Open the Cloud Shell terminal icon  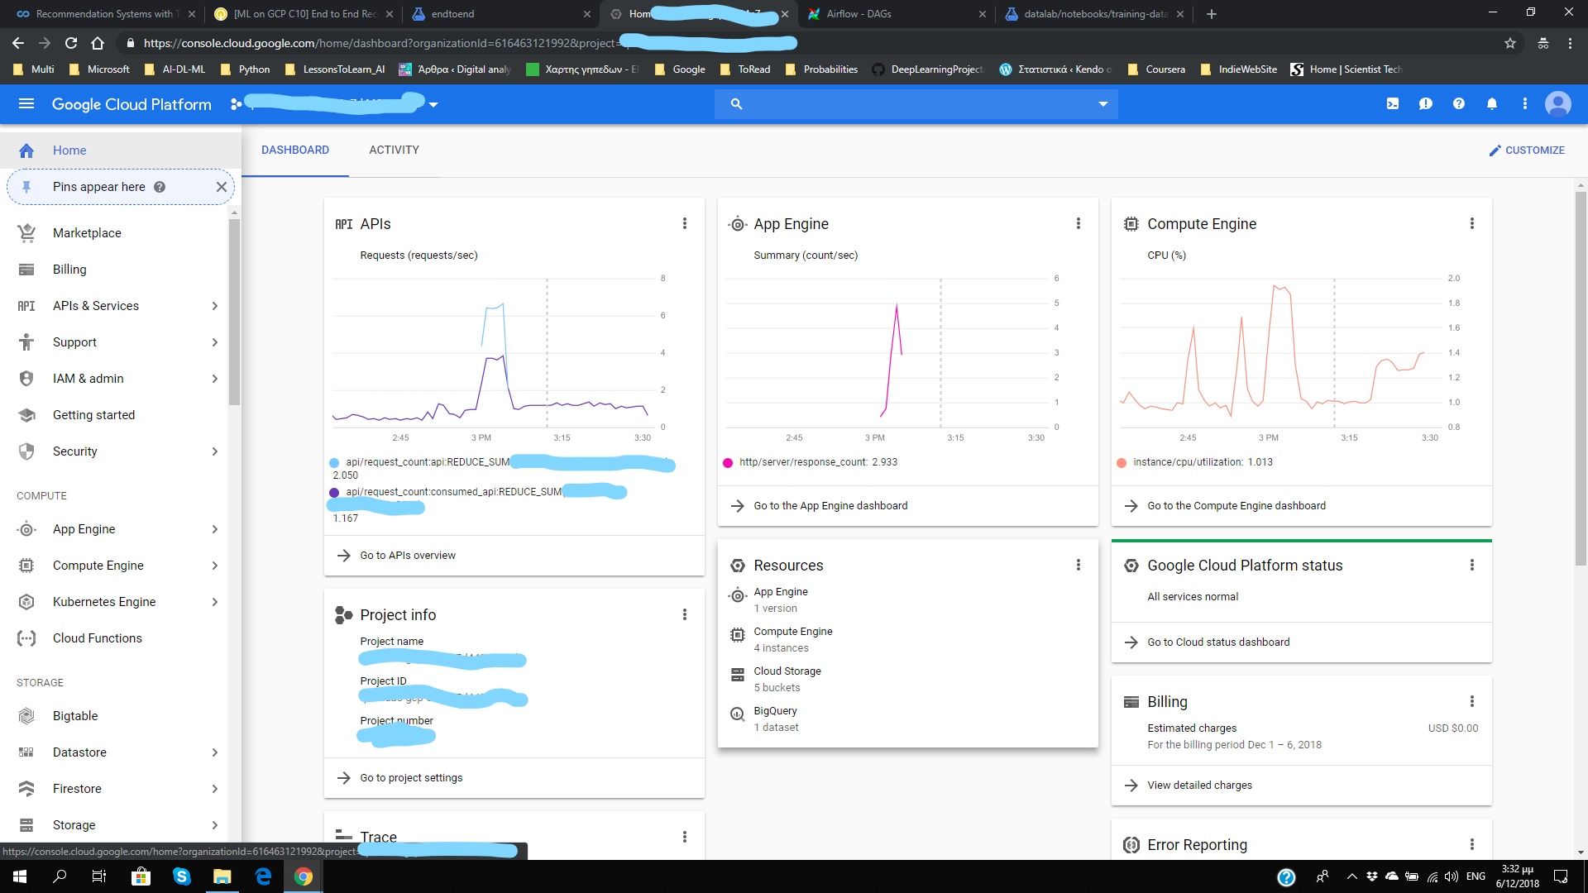coord(1393,103)
